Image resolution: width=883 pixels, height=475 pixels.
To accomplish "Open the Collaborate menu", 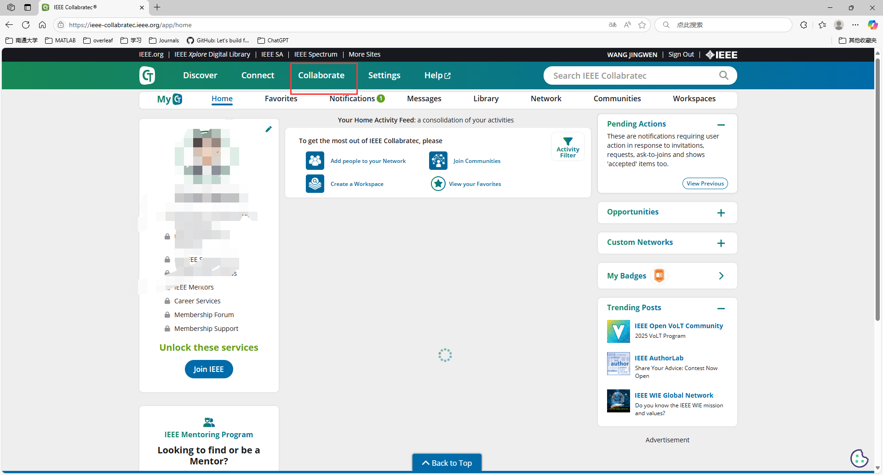I will click(x=321, y=75).
